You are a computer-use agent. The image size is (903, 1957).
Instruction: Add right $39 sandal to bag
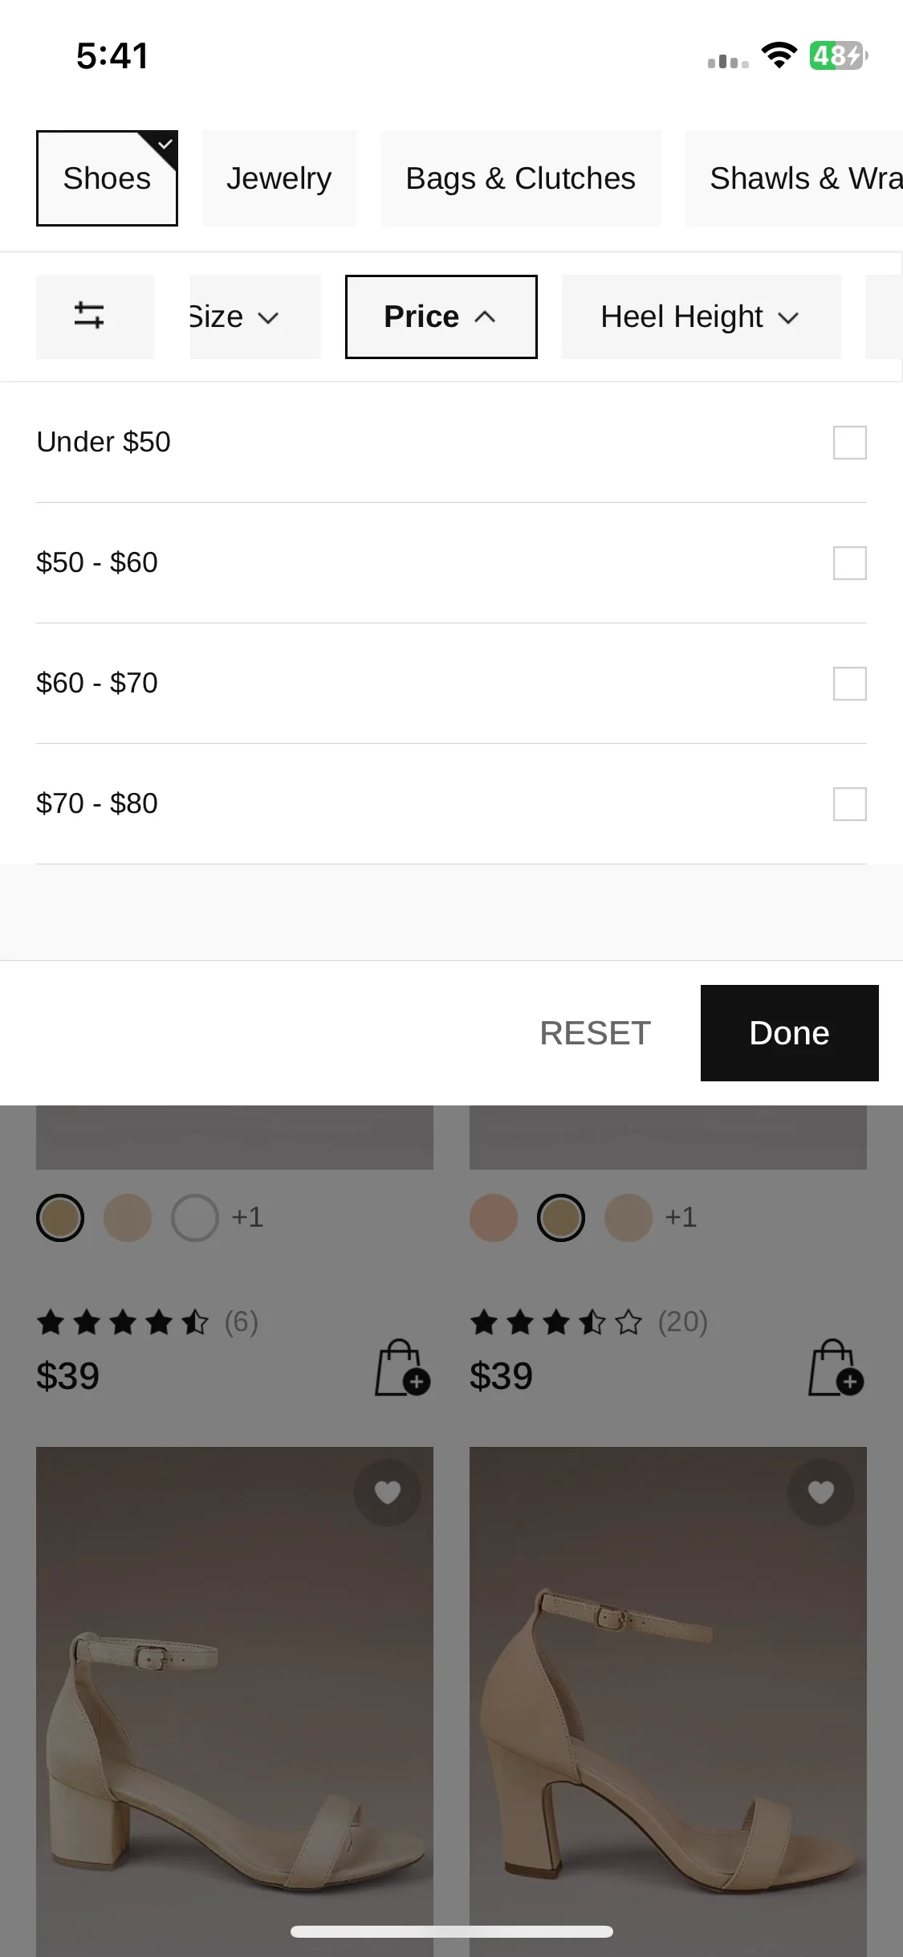click(836, 1367)
